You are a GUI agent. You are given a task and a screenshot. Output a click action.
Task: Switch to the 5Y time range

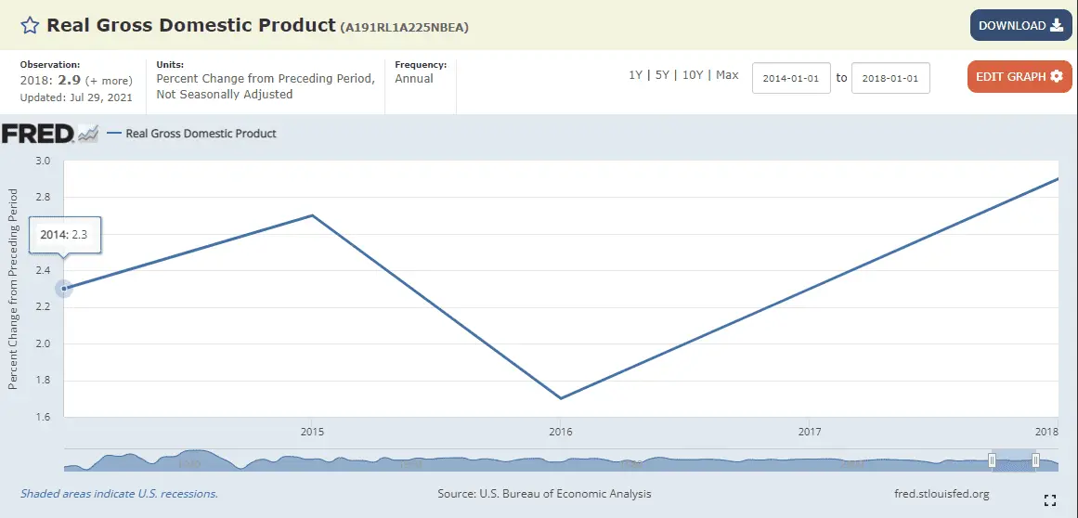[x=662, y=75]
